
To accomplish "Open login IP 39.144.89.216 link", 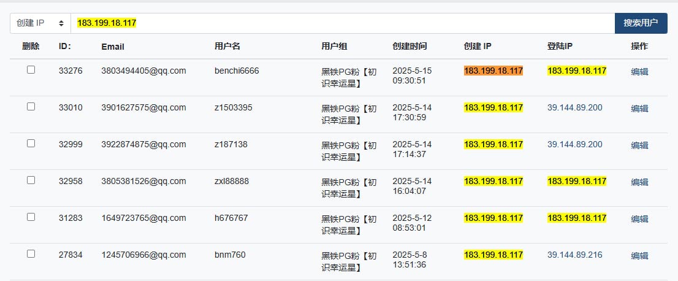I will [574, 255].
